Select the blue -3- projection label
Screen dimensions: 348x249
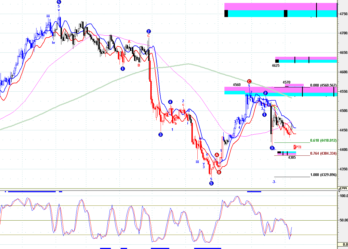click(274, 182)
